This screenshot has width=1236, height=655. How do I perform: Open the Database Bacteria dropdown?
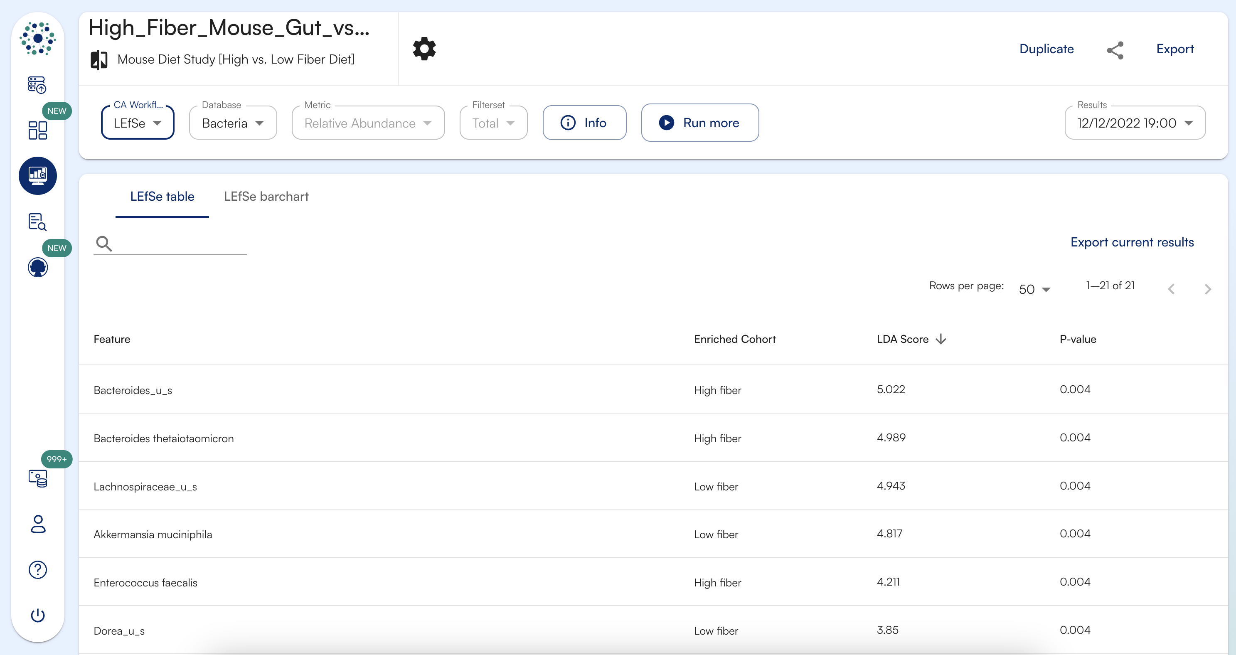pyautogui.click(x=233, y=123)
